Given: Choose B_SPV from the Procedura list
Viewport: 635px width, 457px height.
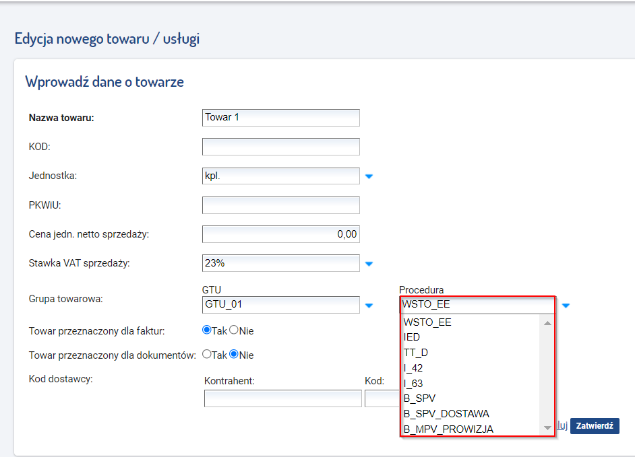Looking at the screenshot, I should tap(471, 398).
